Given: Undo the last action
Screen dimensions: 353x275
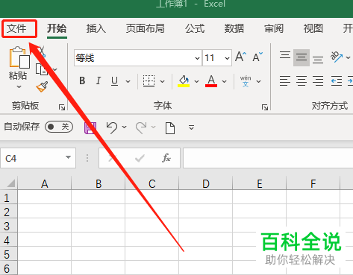Looking at the screenshot, I should [x=112, y=127].
